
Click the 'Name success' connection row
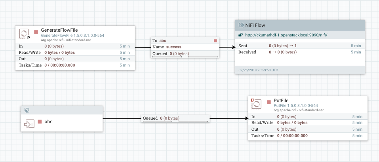pos(185,47)
